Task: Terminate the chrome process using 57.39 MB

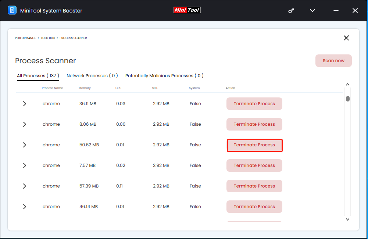Action: click(254, 186)
